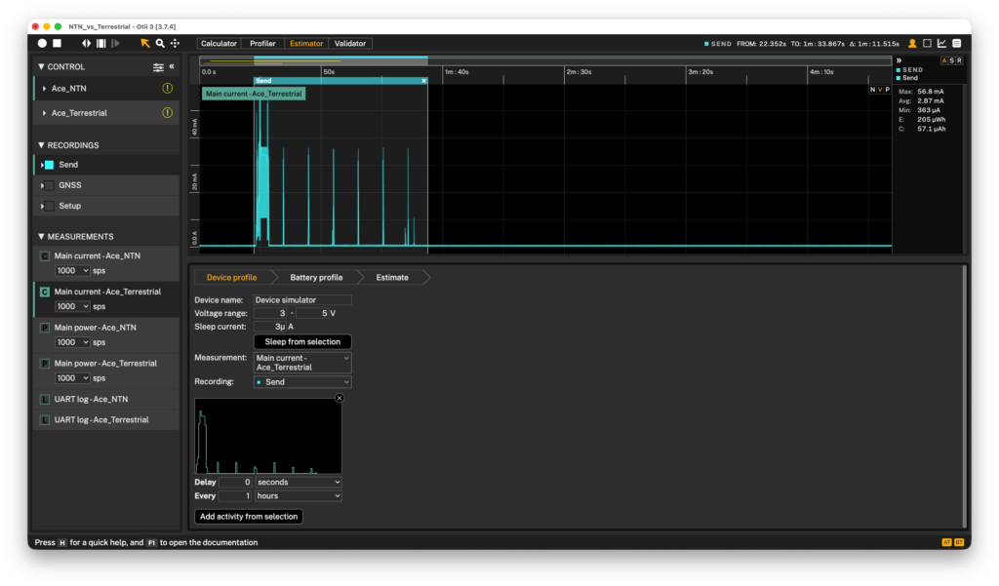999x586 pixels.
Task: Select the orange arrow pointer tool
Action: point(145,43)
